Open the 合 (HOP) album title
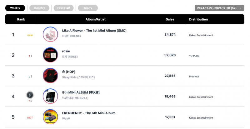250x129 pixels. click(68, 72)
